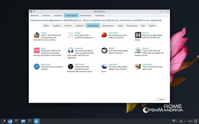Open the Browsers category tab
Viewport: 199px width, 124px height.
coord(80,25)
